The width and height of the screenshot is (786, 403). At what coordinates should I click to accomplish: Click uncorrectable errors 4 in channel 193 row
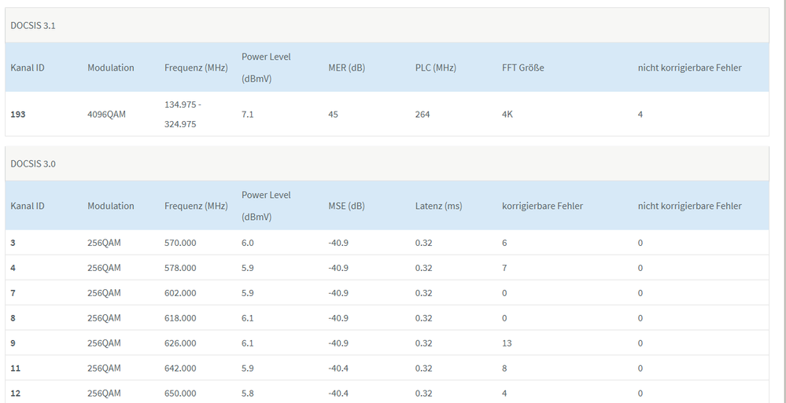point(640,114)
